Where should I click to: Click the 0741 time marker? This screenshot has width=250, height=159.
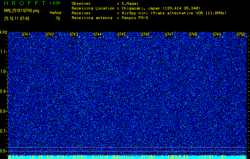point(26,35)
